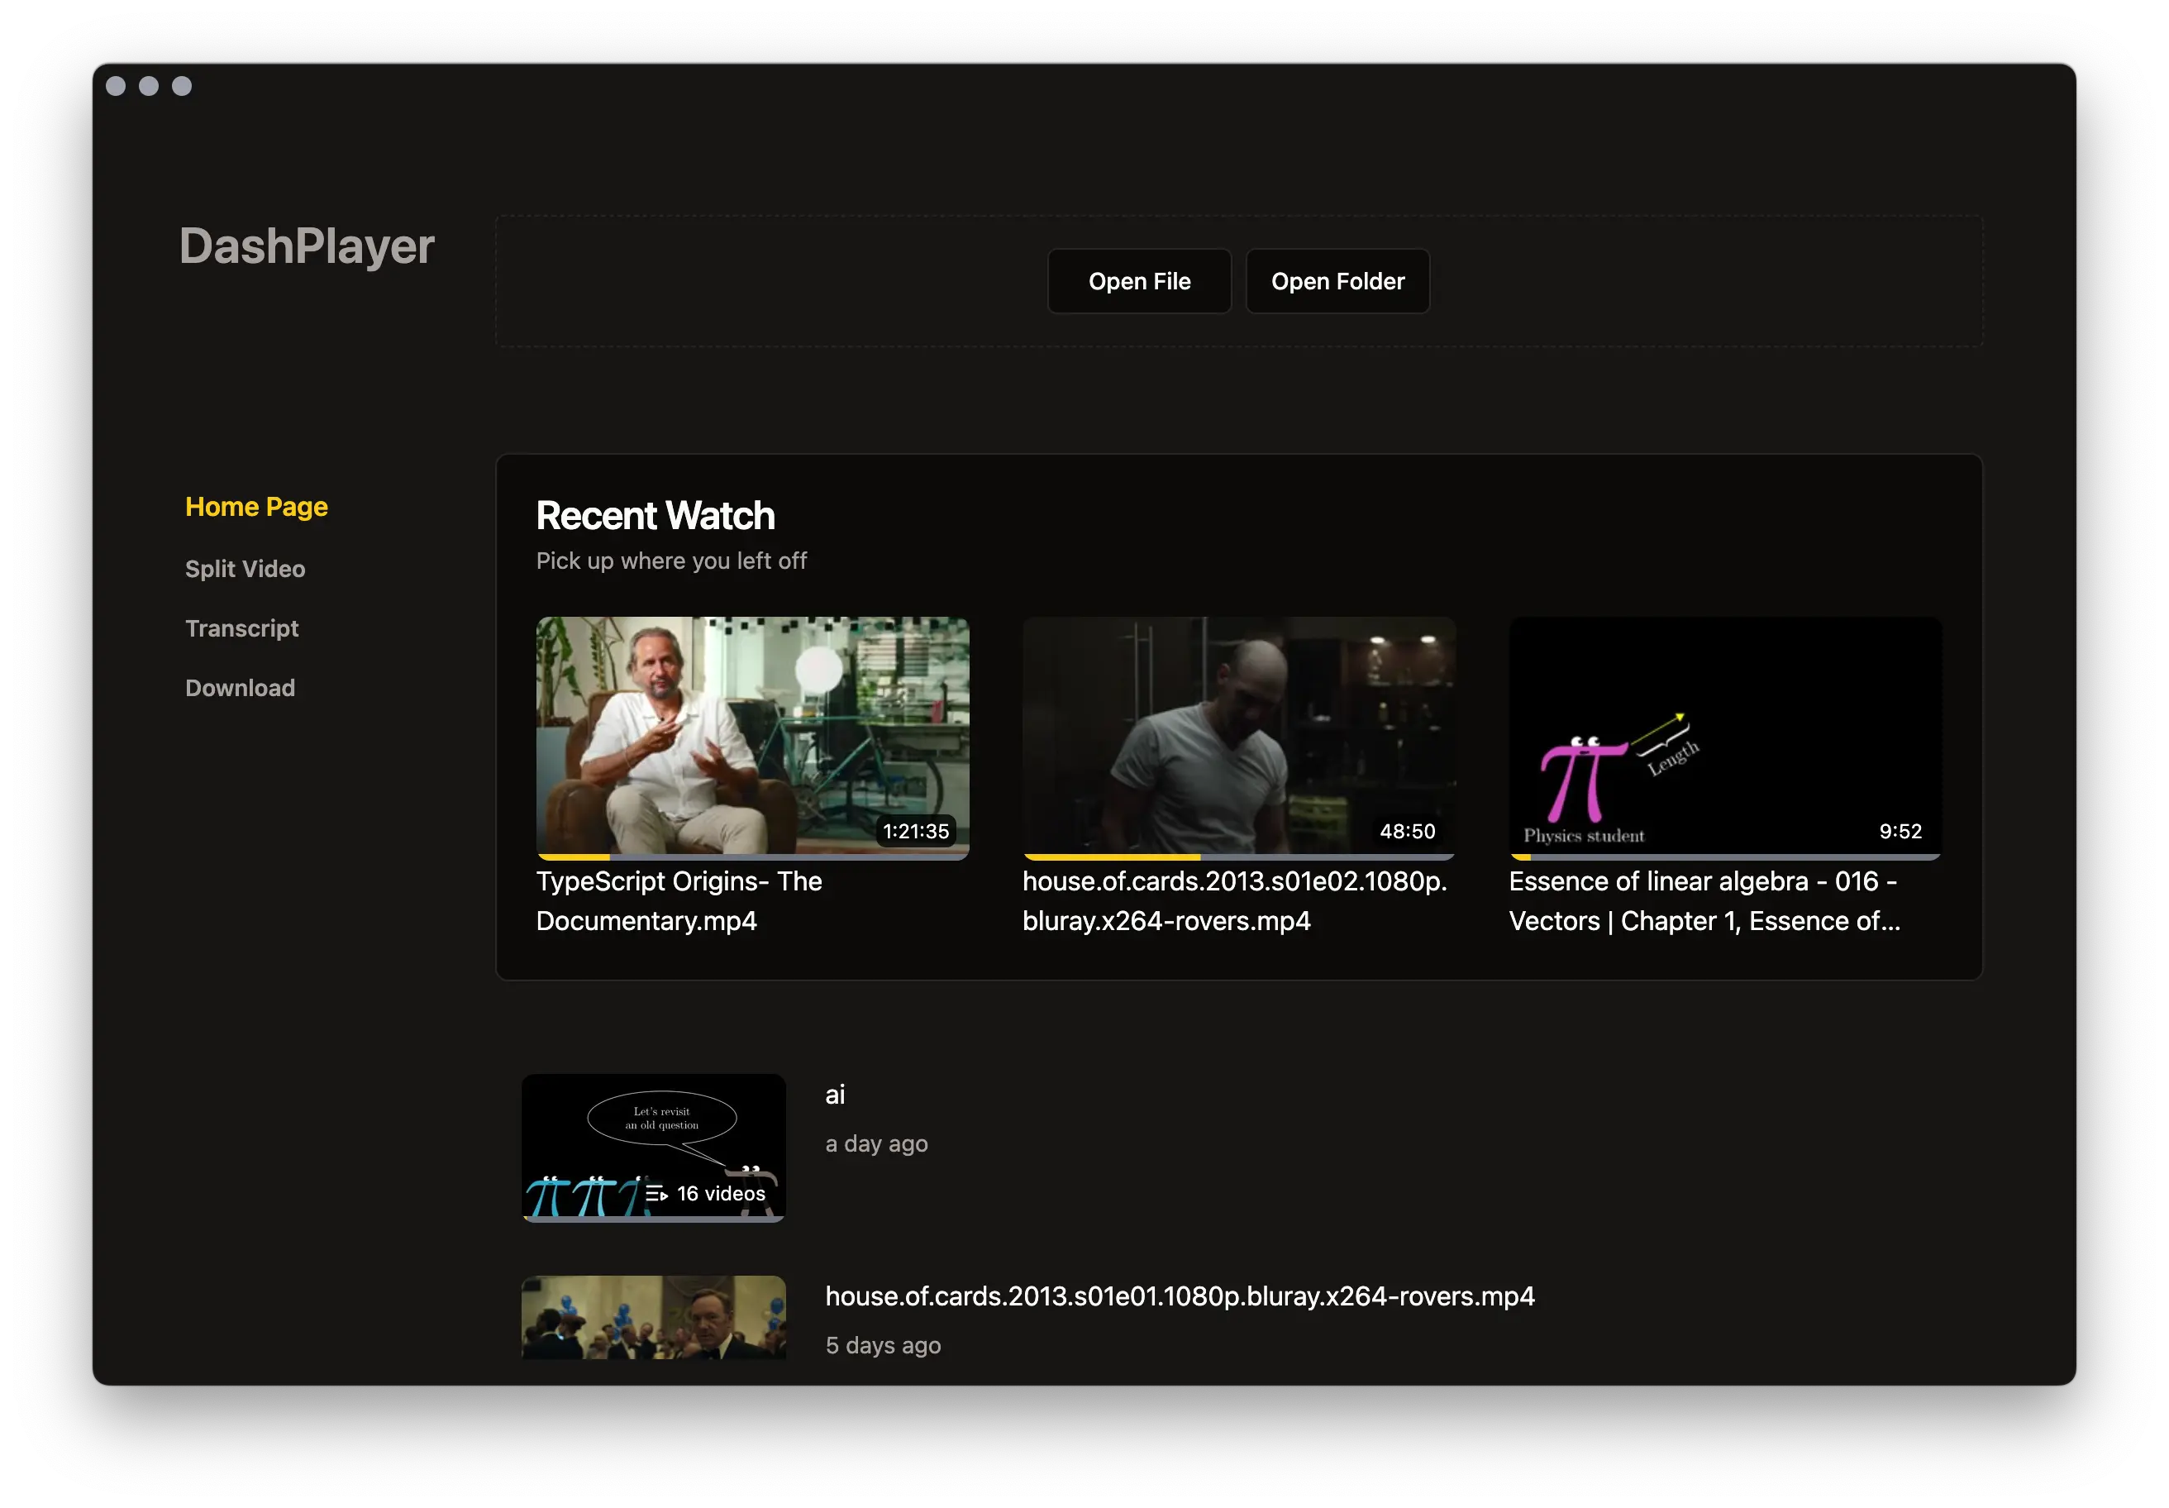Open the Essence of linear algebra video thumbnail
Image resolution: width=2169 pixels, height=1508 pixels.
tap(1725, 737)
